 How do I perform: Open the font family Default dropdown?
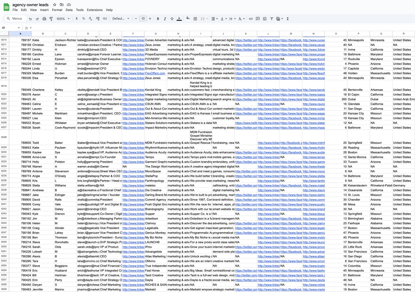[x=121, y=19]
